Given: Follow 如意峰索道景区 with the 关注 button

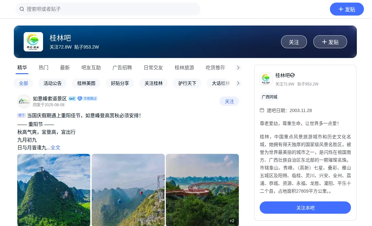Looking at the screenshot, I should [229, 101].
